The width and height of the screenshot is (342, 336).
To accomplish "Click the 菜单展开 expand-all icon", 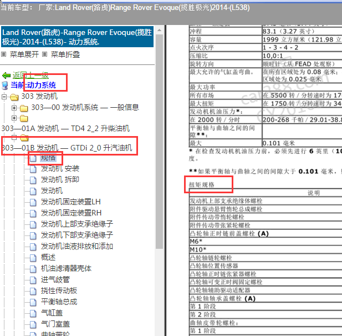I will point(3,54).
